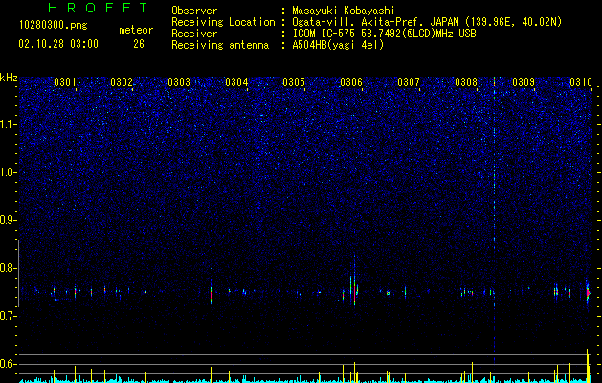The width and height of the screenshot is (602, 383).
Task: Click the location Ogata-vill. Akita-Pref. JAPAN
Action: click(x=375, y=22)
